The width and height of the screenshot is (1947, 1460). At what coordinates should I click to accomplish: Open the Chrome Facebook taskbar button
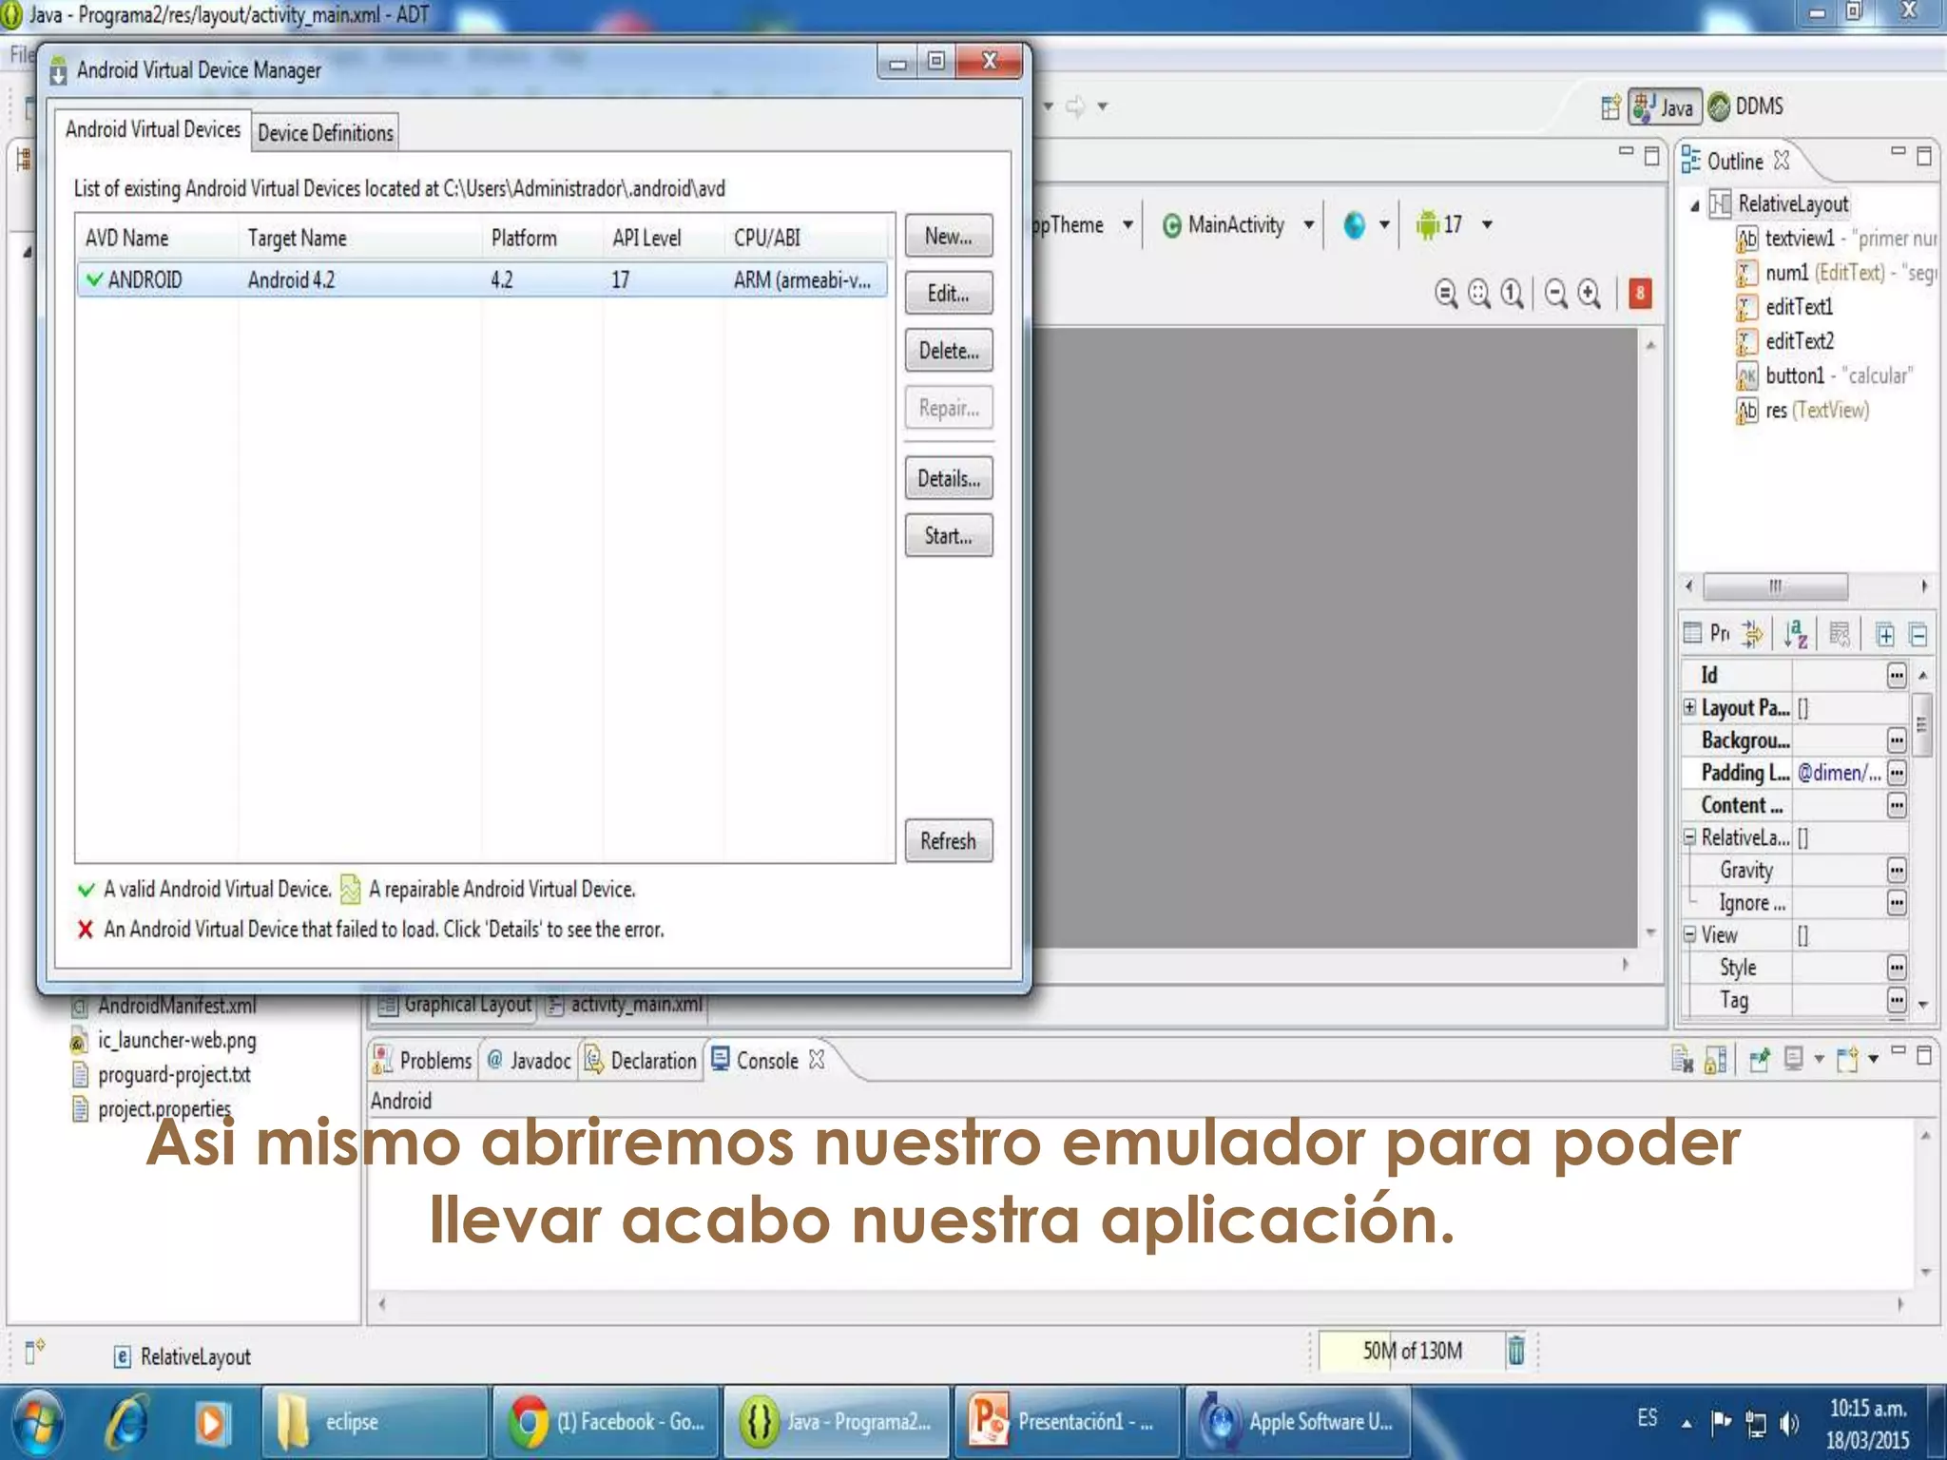[606, 1422]
